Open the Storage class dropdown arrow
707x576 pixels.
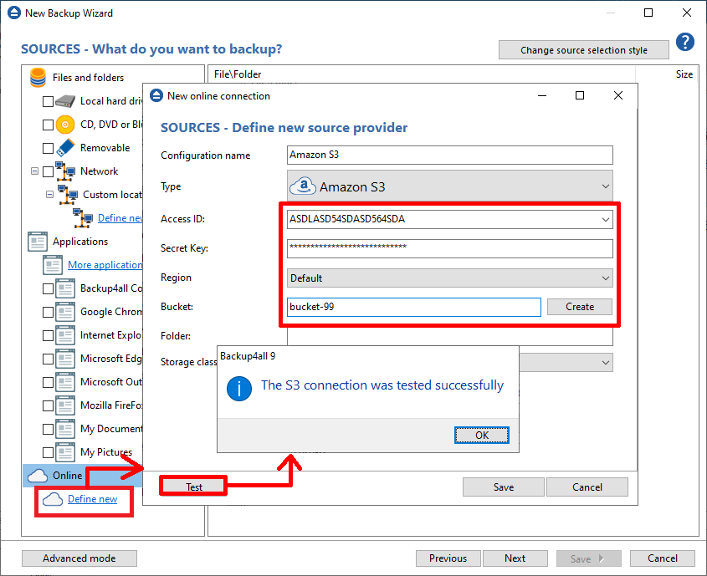click(x=606, y=363)
